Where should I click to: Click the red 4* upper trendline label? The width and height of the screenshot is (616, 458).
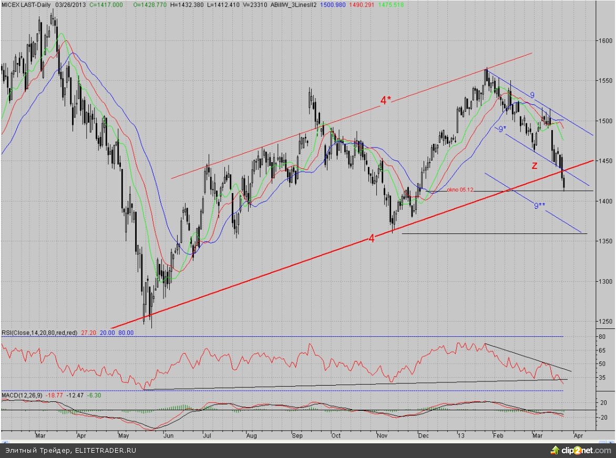[x=386, y=100]
